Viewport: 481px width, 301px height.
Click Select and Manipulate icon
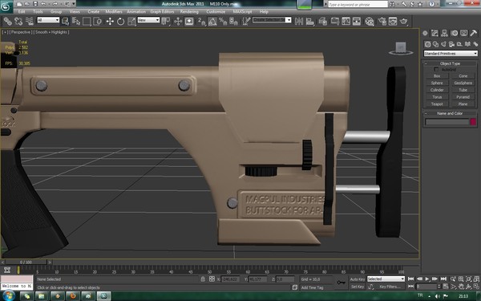pos(178,21)
